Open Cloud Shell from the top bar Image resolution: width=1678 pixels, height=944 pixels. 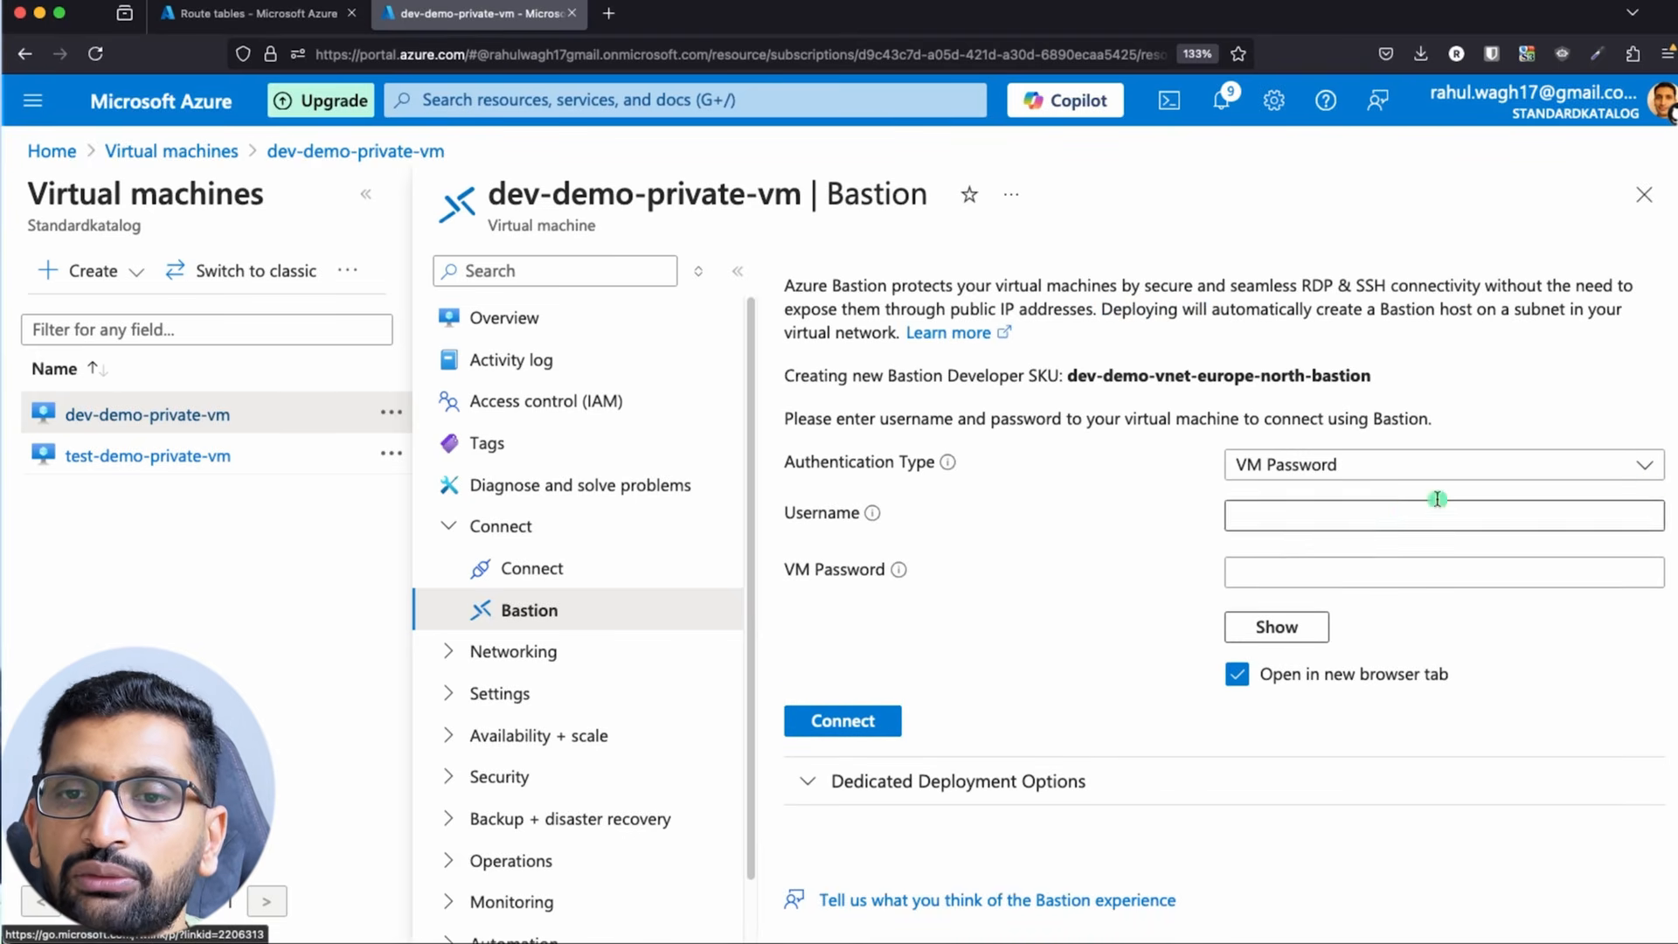1168,101
